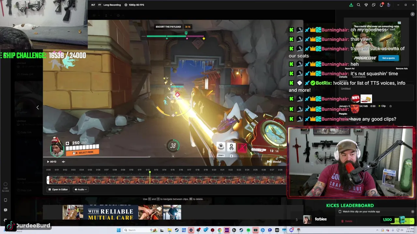Open Steam from the taskbar

[177, 230]
